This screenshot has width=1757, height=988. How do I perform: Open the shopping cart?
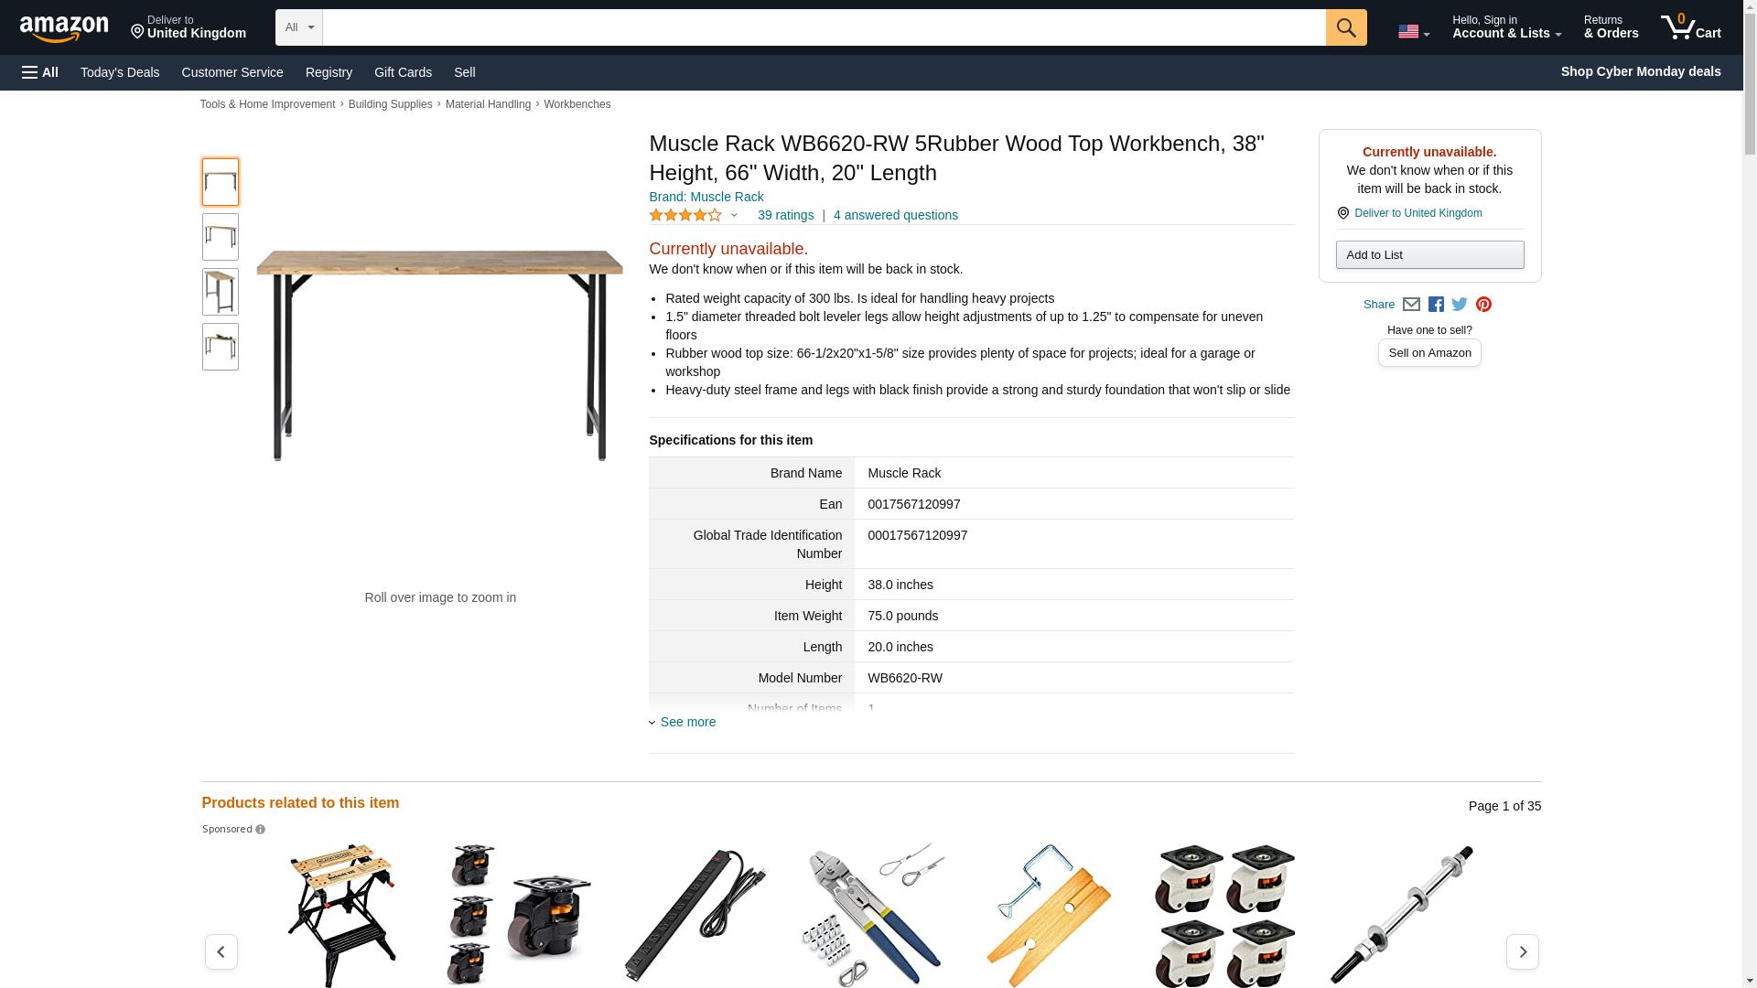[1690, 27]
